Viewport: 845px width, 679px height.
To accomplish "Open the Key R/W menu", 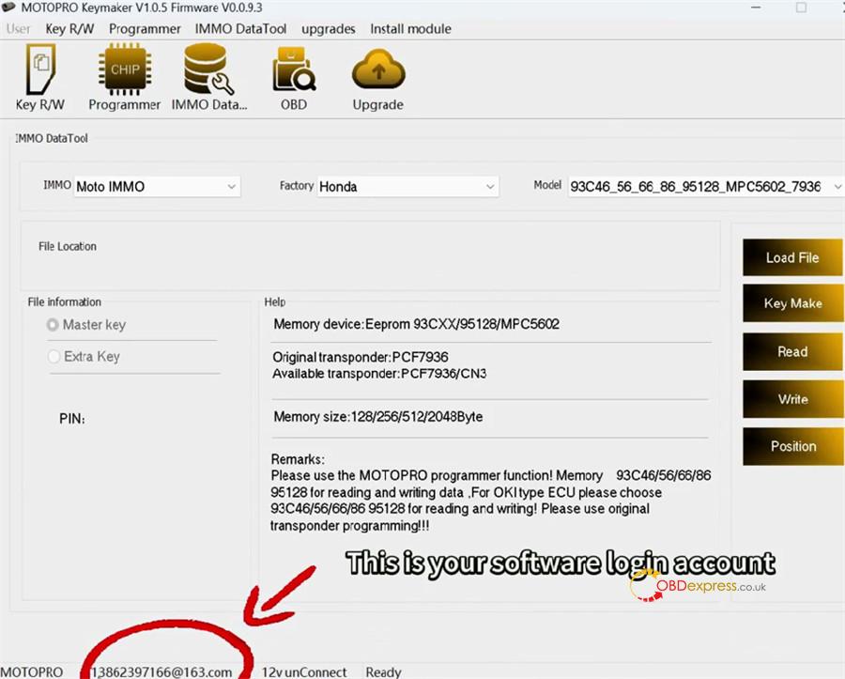I will pyautogui.click(x=69, y=28).
